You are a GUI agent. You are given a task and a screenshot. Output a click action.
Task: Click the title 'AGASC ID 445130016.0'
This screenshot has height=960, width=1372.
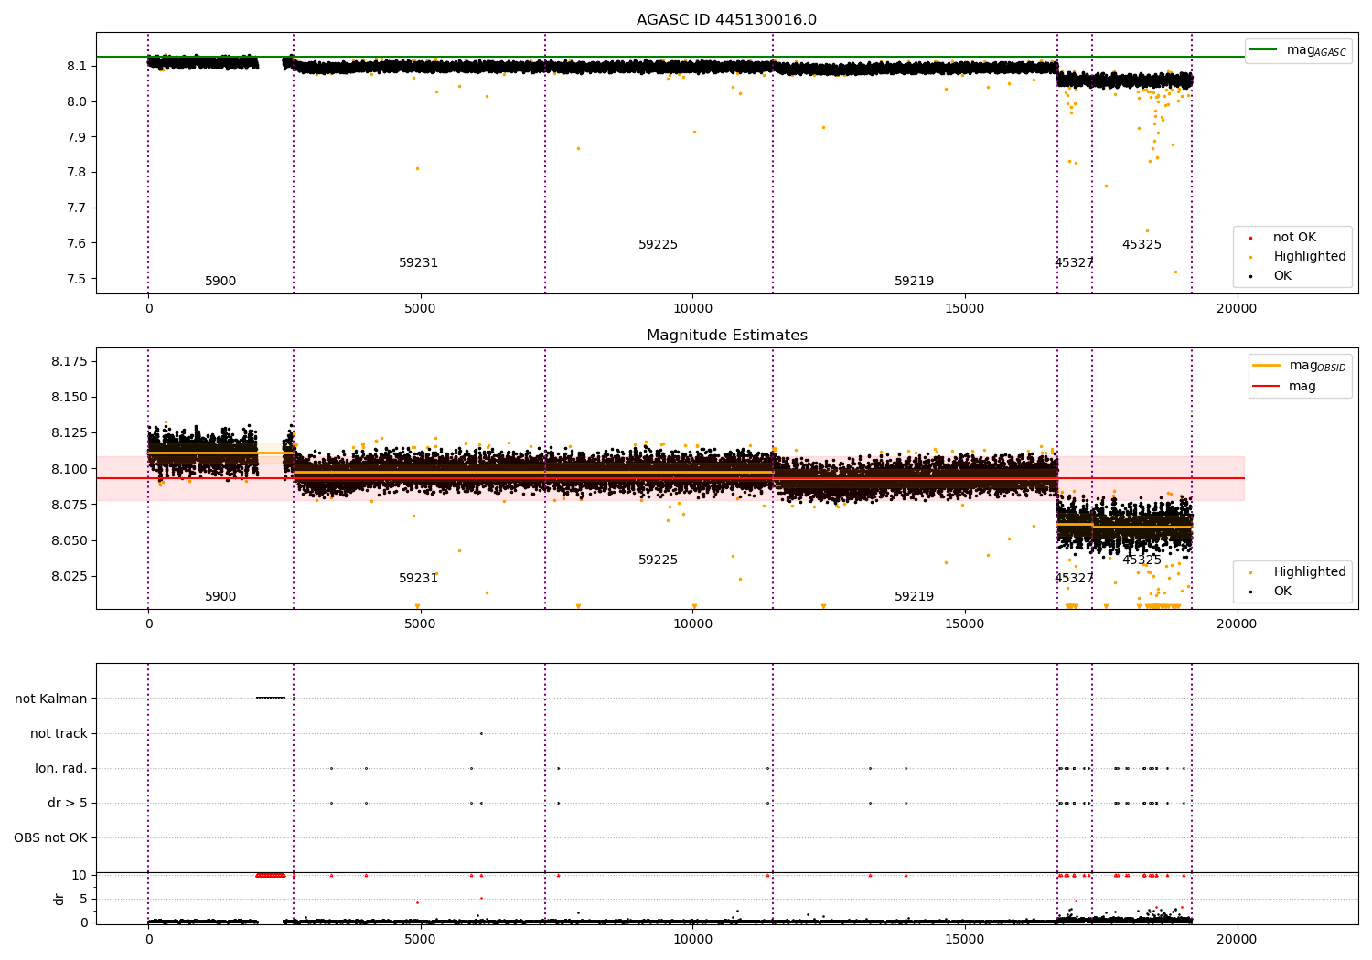pos(726,20)
